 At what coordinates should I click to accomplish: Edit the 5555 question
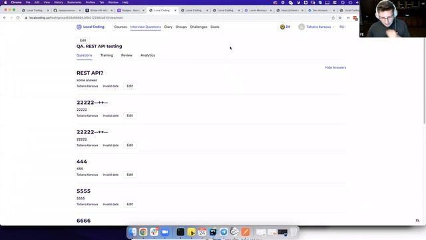click(x=130, y=205)
